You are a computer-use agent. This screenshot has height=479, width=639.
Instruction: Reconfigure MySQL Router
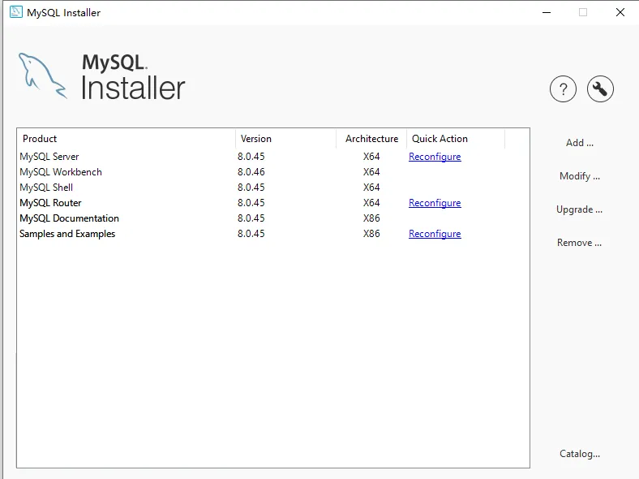[x=435, y=203]
